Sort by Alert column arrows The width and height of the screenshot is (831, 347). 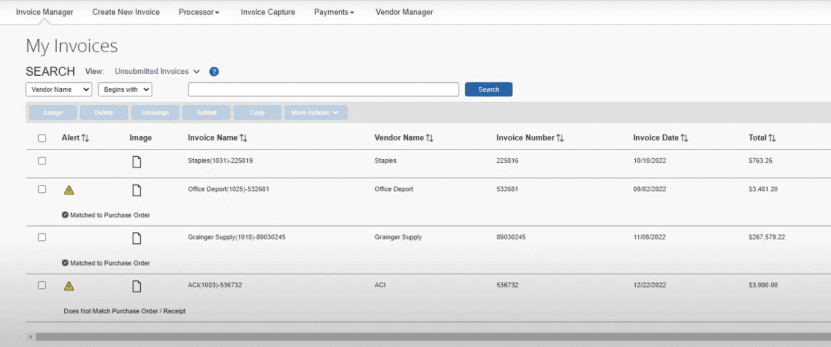tap(85, 138)
